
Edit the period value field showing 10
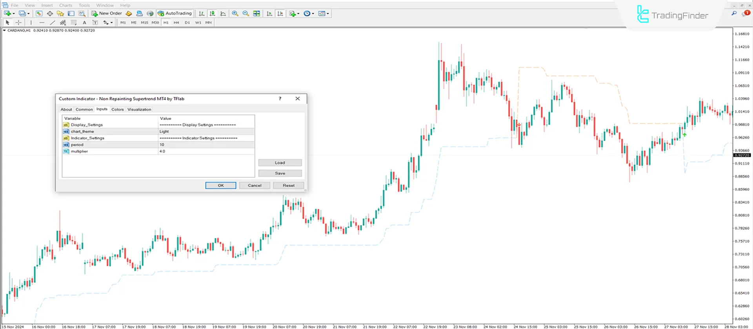206,145
